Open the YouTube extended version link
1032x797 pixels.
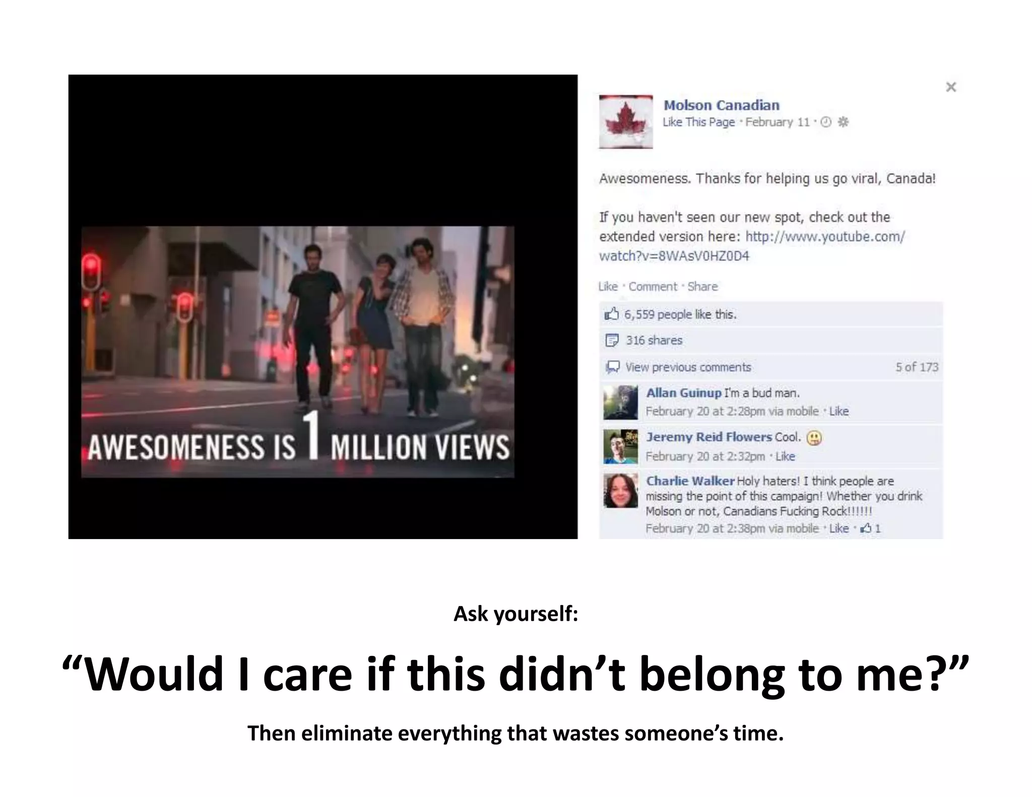(752, 246)
